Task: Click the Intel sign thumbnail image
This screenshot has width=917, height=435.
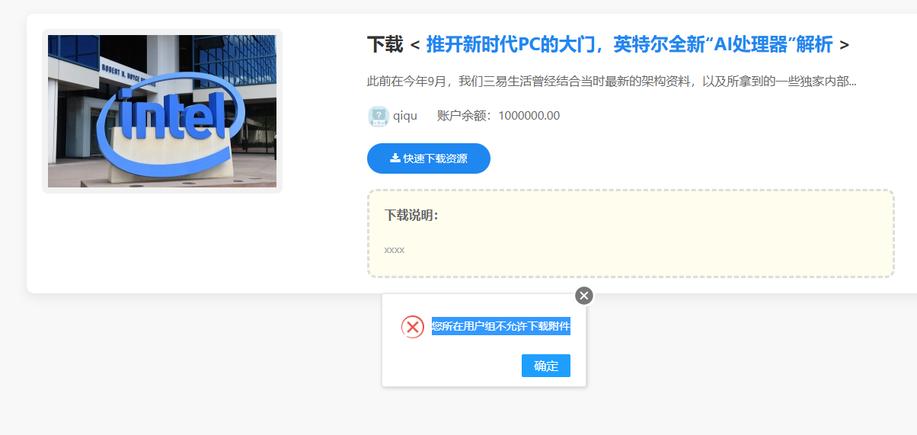Action: coord(162,111)
